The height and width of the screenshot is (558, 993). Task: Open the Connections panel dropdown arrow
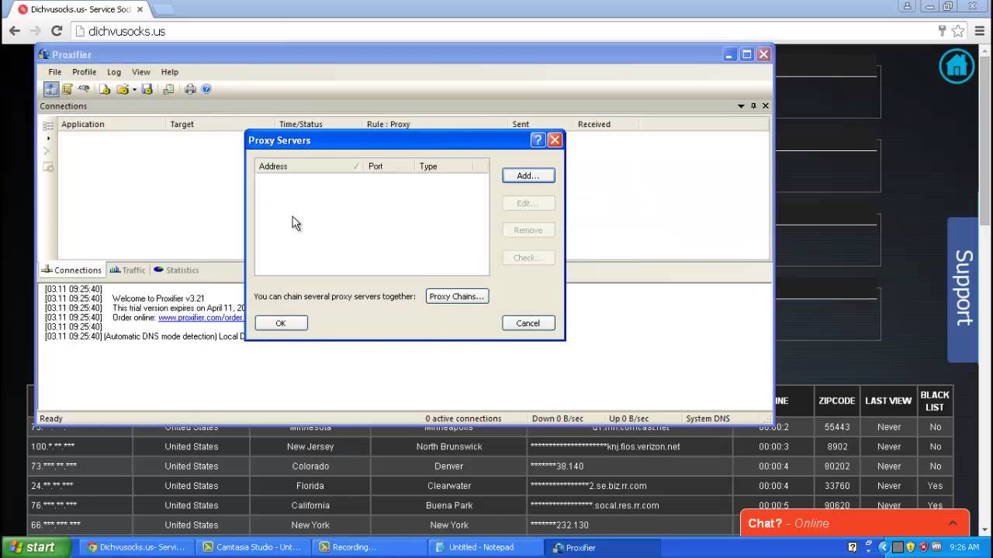pos(741,106)
